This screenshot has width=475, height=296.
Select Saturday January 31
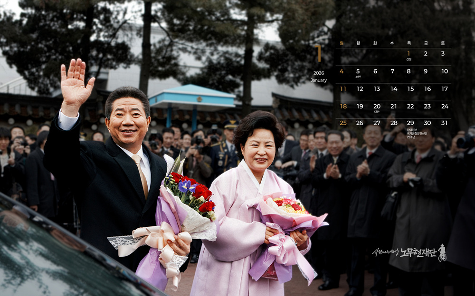(x=445, y=123)
